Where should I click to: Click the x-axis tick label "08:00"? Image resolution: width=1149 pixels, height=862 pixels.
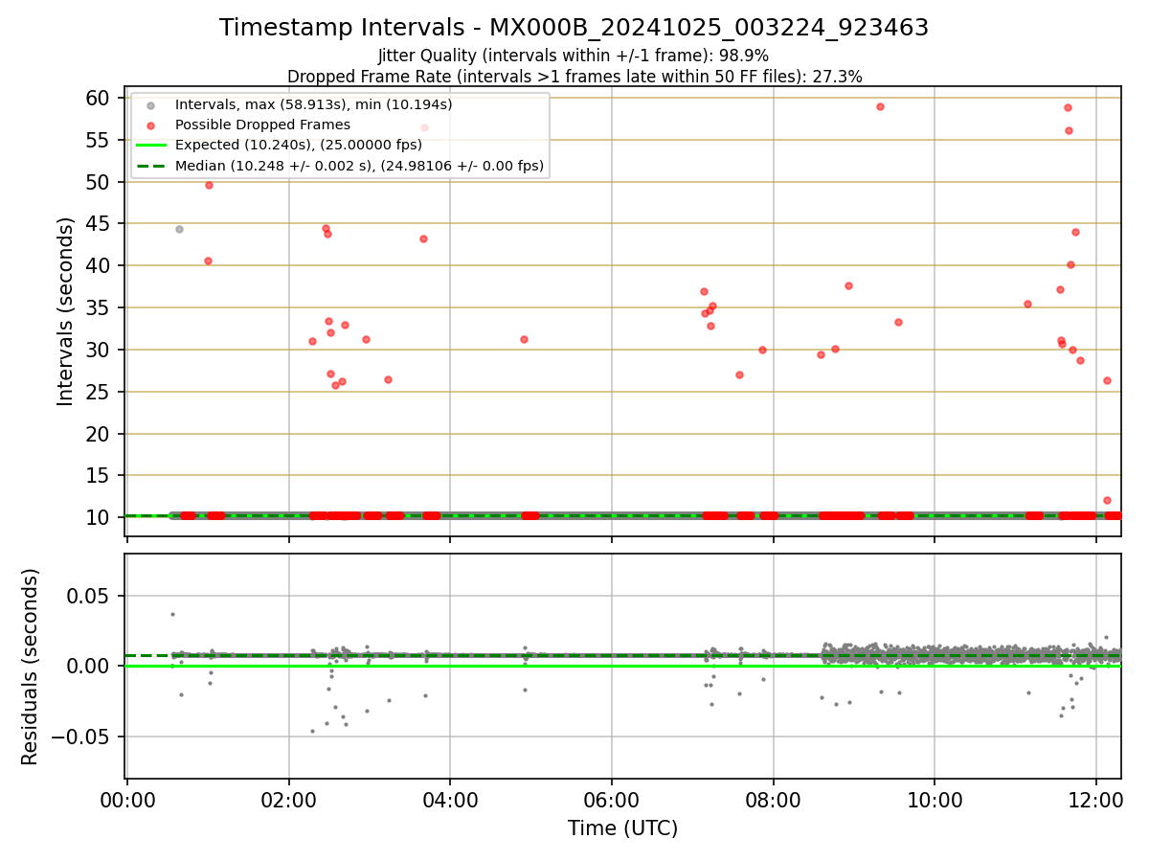coord(774,801)
